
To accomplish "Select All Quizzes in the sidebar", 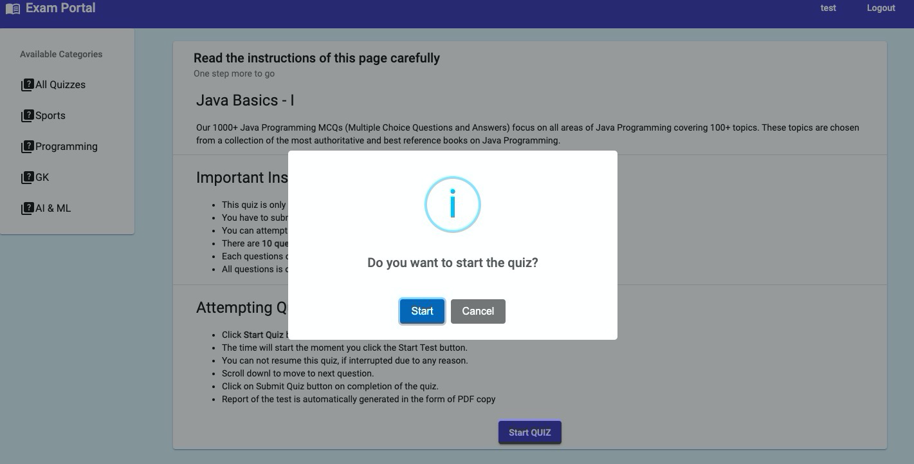I will click(60, 84).
